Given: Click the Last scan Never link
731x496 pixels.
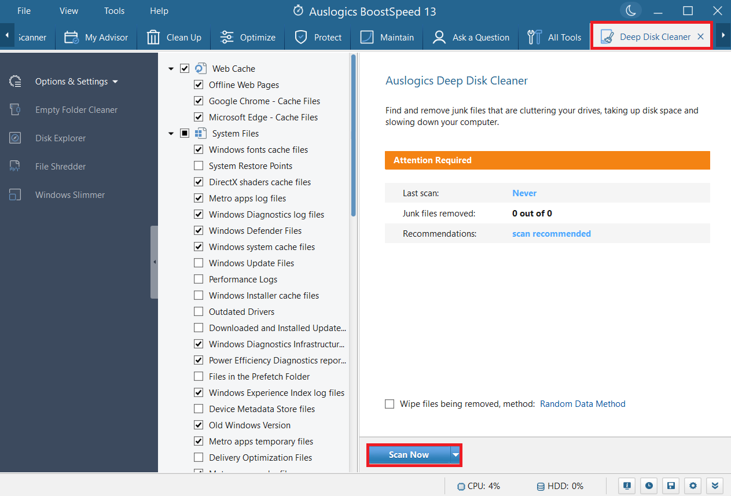Looking at the screenshot, I should click(x=524, y=193).
